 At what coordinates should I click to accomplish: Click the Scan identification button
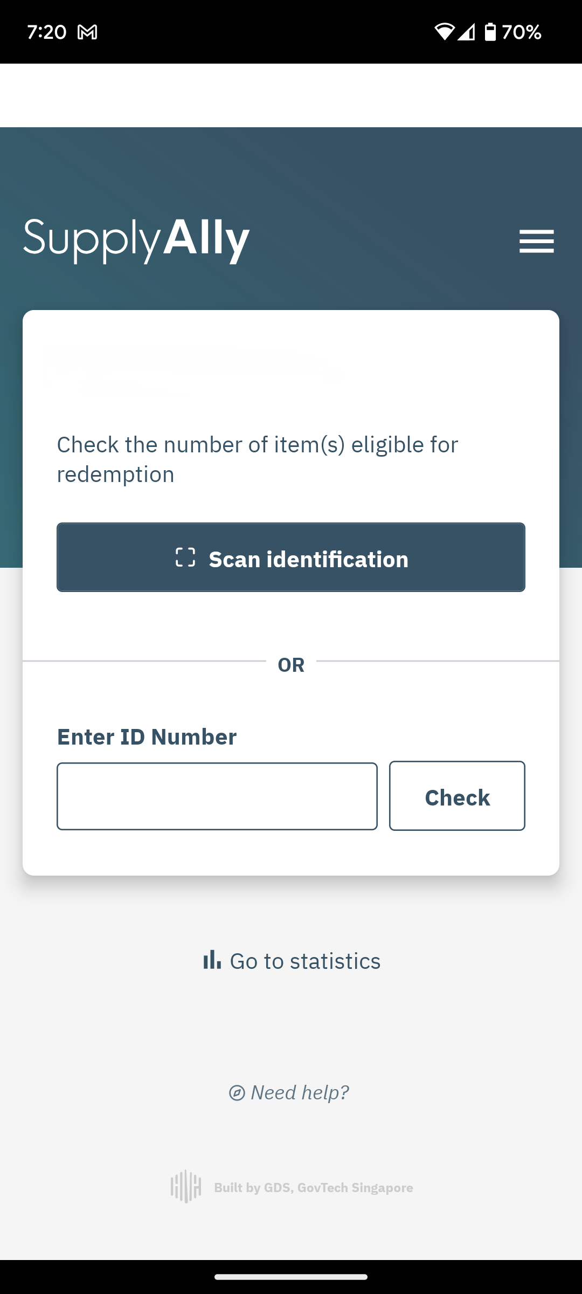coord(291,557)
